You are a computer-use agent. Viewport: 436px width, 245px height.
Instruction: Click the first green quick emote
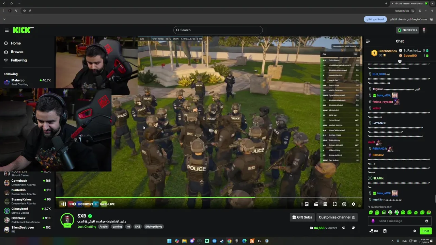pos(371,212)
